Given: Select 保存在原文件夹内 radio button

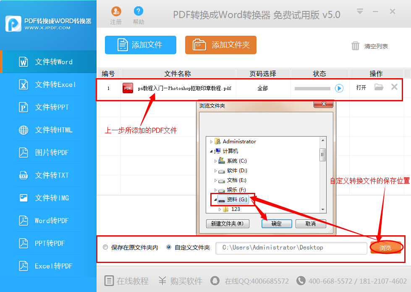Looking at the screenshot, I should tap(105, 247).
